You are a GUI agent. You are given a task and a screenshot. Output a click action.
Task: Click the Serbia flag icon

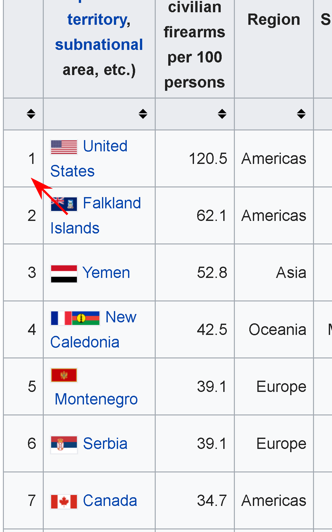pyautogui.click(x=64, y=445)
